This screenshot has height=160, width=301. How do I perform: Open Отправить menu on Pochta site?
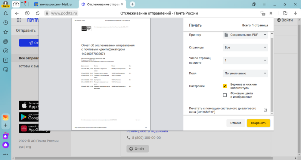(x=26, y=30)
